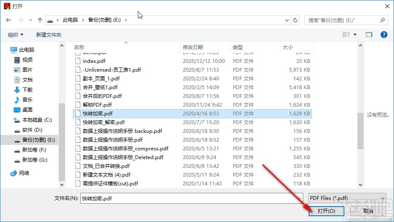This screenshot has width=394, height=222.
Task: Click file list scroll down arrow
Action: point(360,185)
